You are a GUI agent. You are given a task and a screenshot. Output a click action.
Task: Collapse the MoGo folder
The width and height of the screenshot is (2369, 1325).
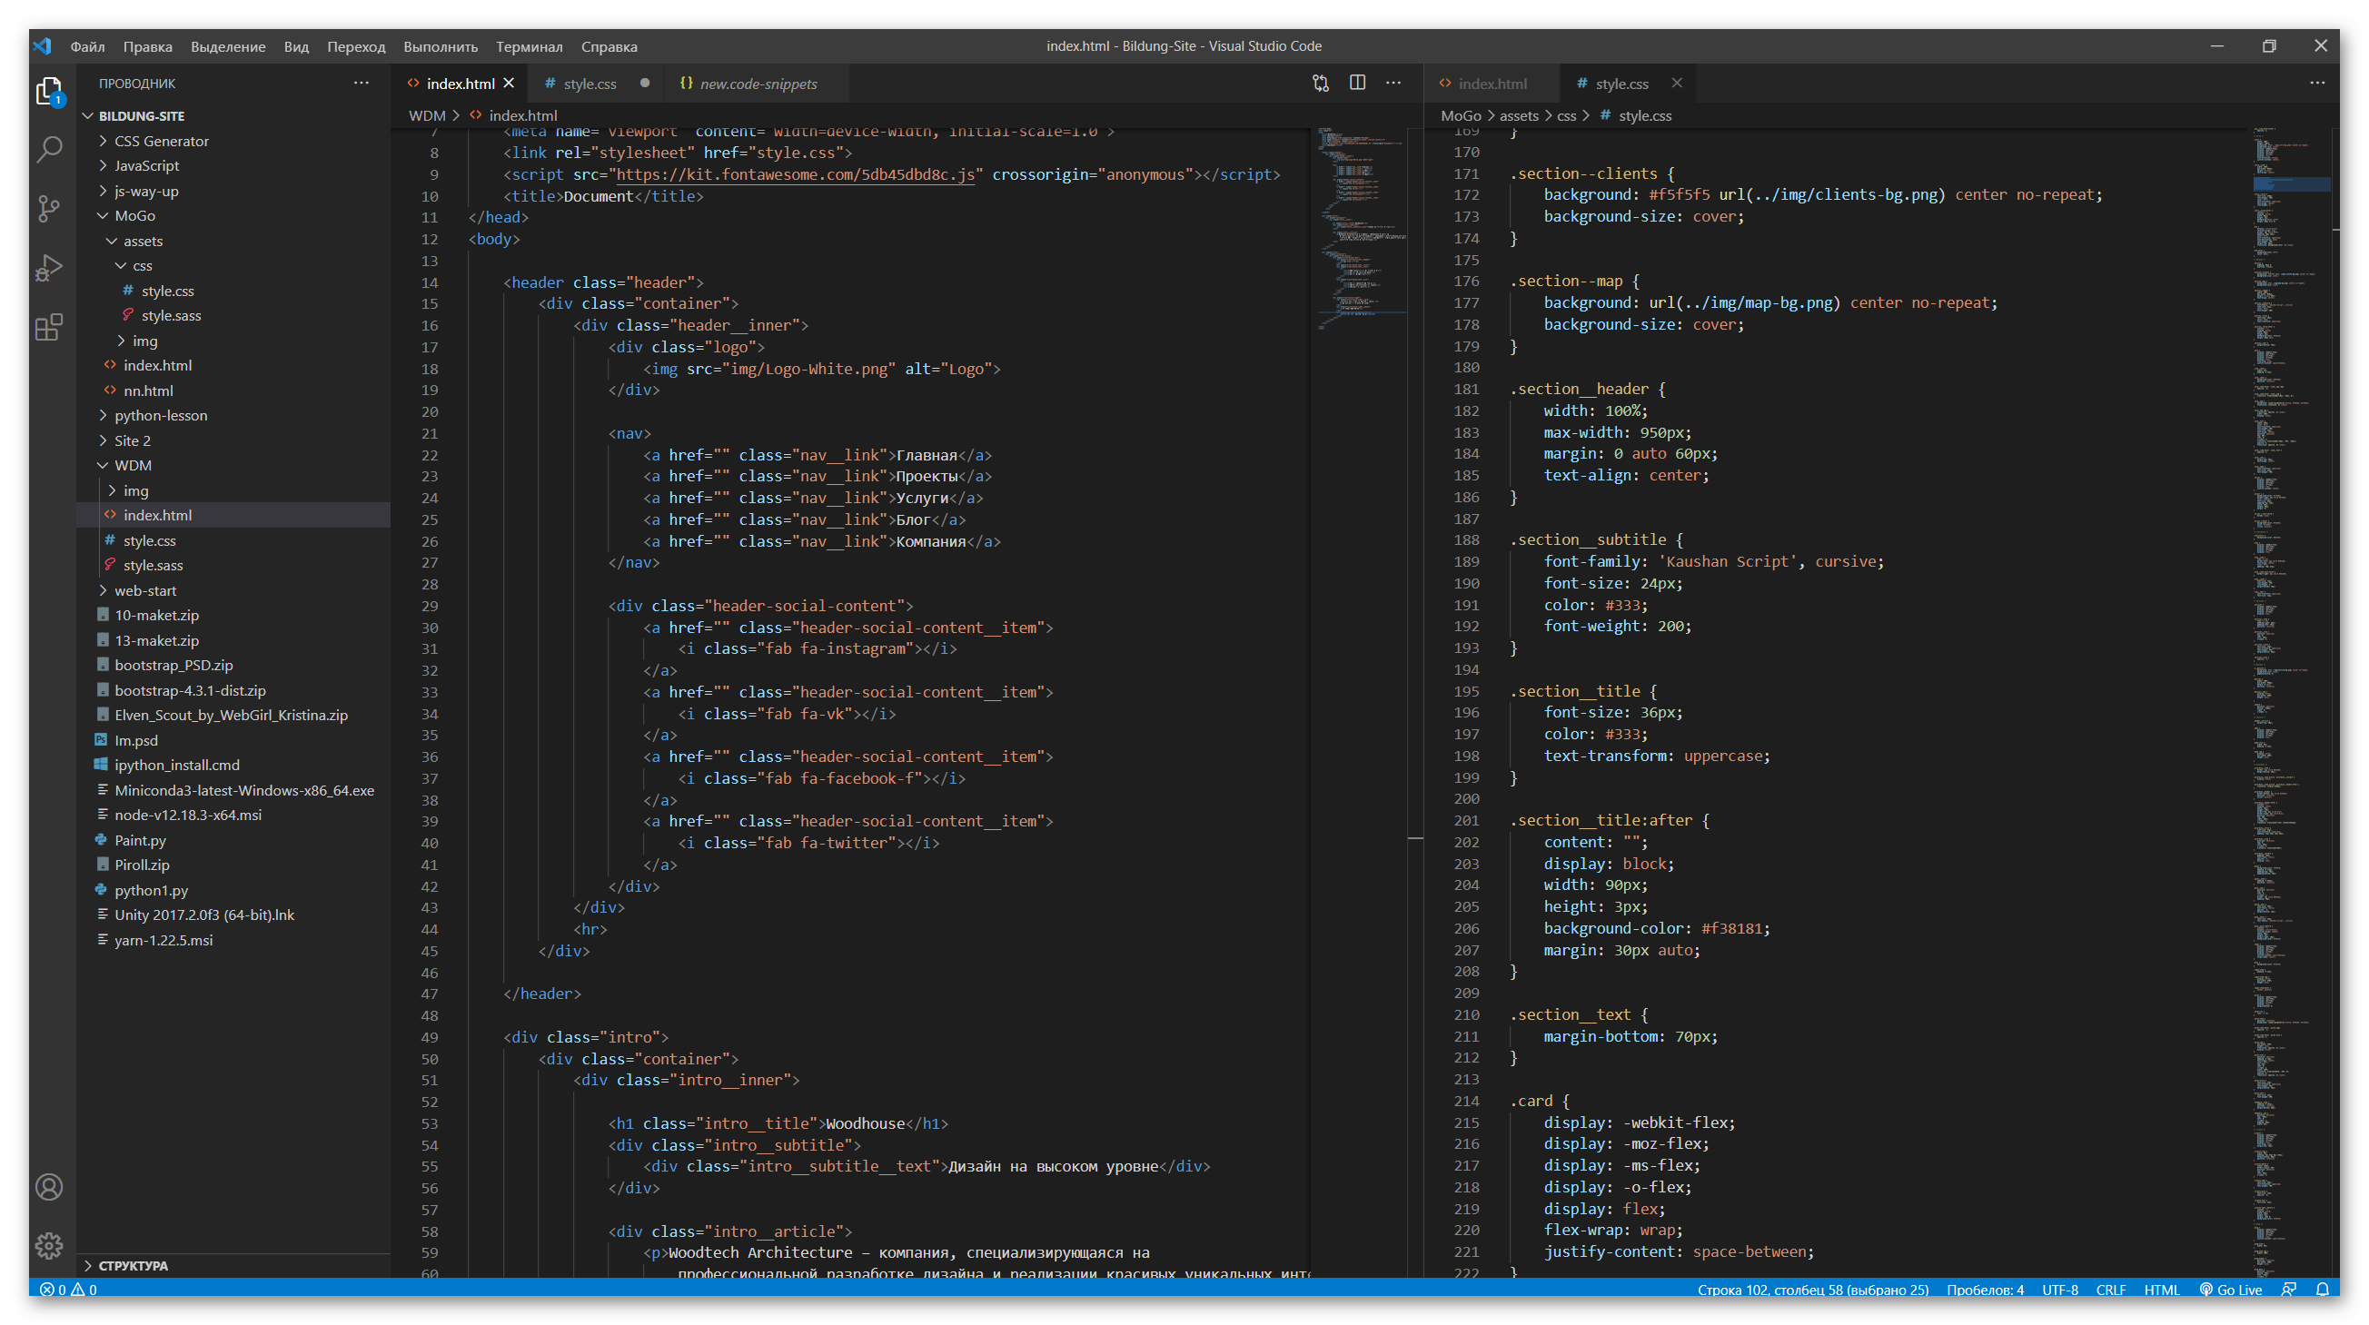pos(134,215)
